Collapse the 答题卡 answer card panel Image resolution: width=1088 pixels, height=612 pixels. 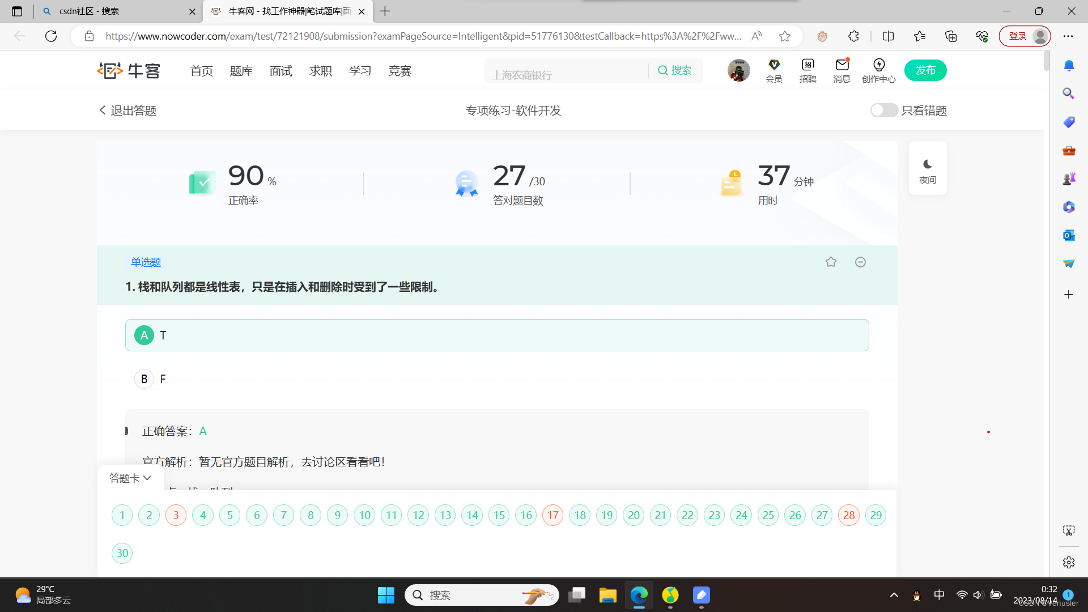tap(130, 478)
